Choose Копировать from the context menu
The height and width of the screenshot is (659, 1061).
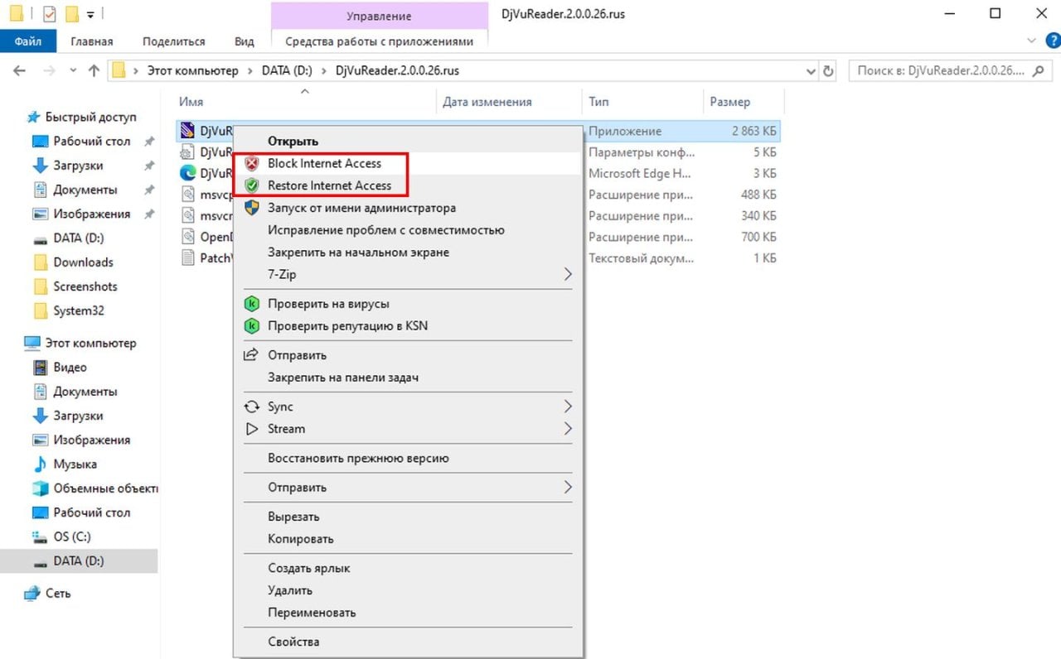point(300,539)
